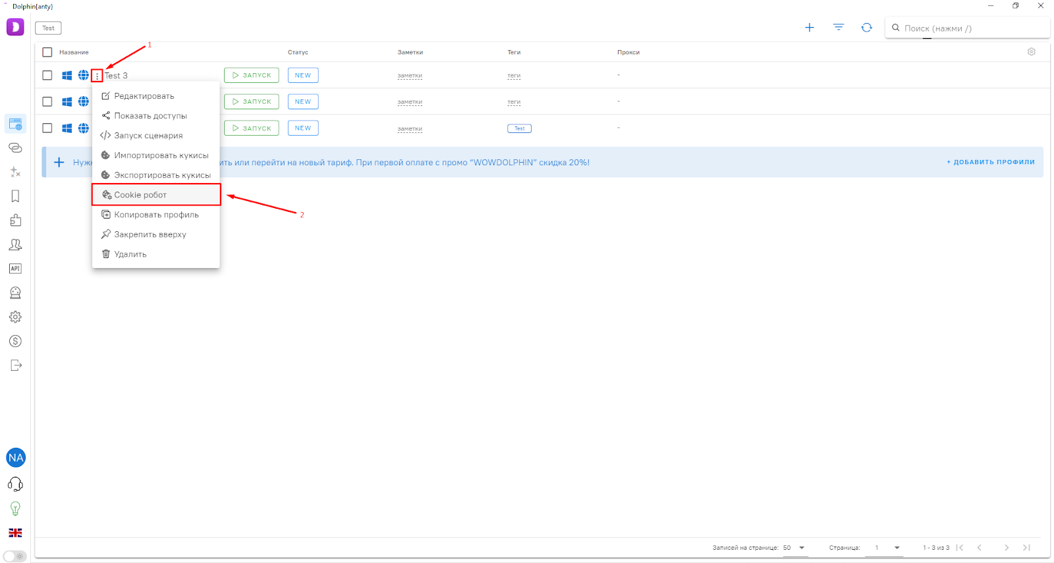
Task: Click the refresh profiles icon
Action: pyautogui.click(x=866, y=28)
